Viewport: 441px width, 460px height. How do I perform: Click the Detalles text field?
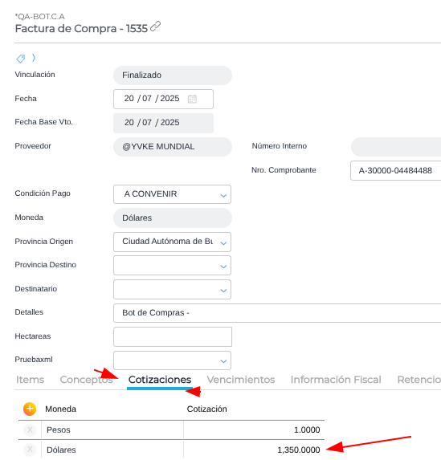(x=277, y=313)
